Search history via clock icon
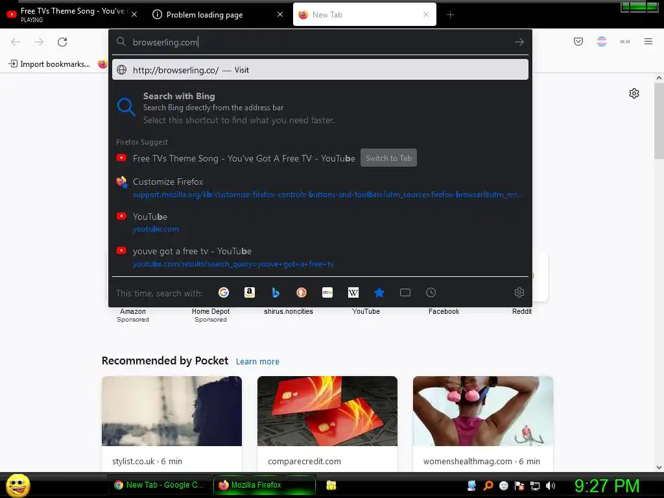664x498 pixels. [x=431, y=292]
